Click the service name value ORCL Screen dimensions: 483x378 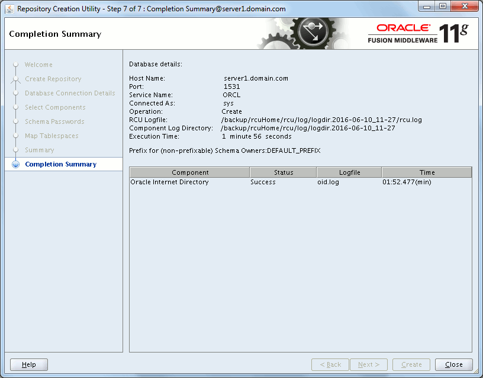(231, 95)
